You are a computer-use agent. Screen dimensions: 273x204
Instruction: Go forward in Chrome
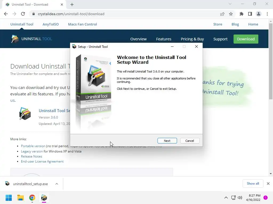tap(14, 14)
